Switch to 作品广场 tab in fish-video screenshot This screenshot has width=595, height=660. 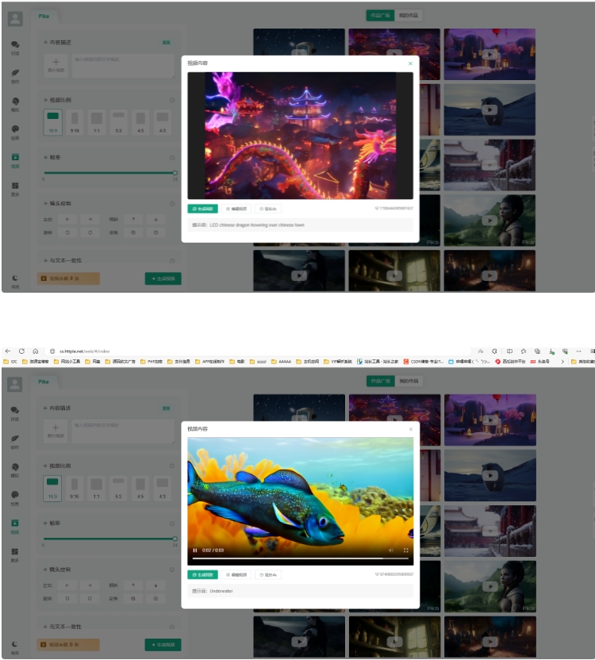pyautogui.click(x=380, y=381)
